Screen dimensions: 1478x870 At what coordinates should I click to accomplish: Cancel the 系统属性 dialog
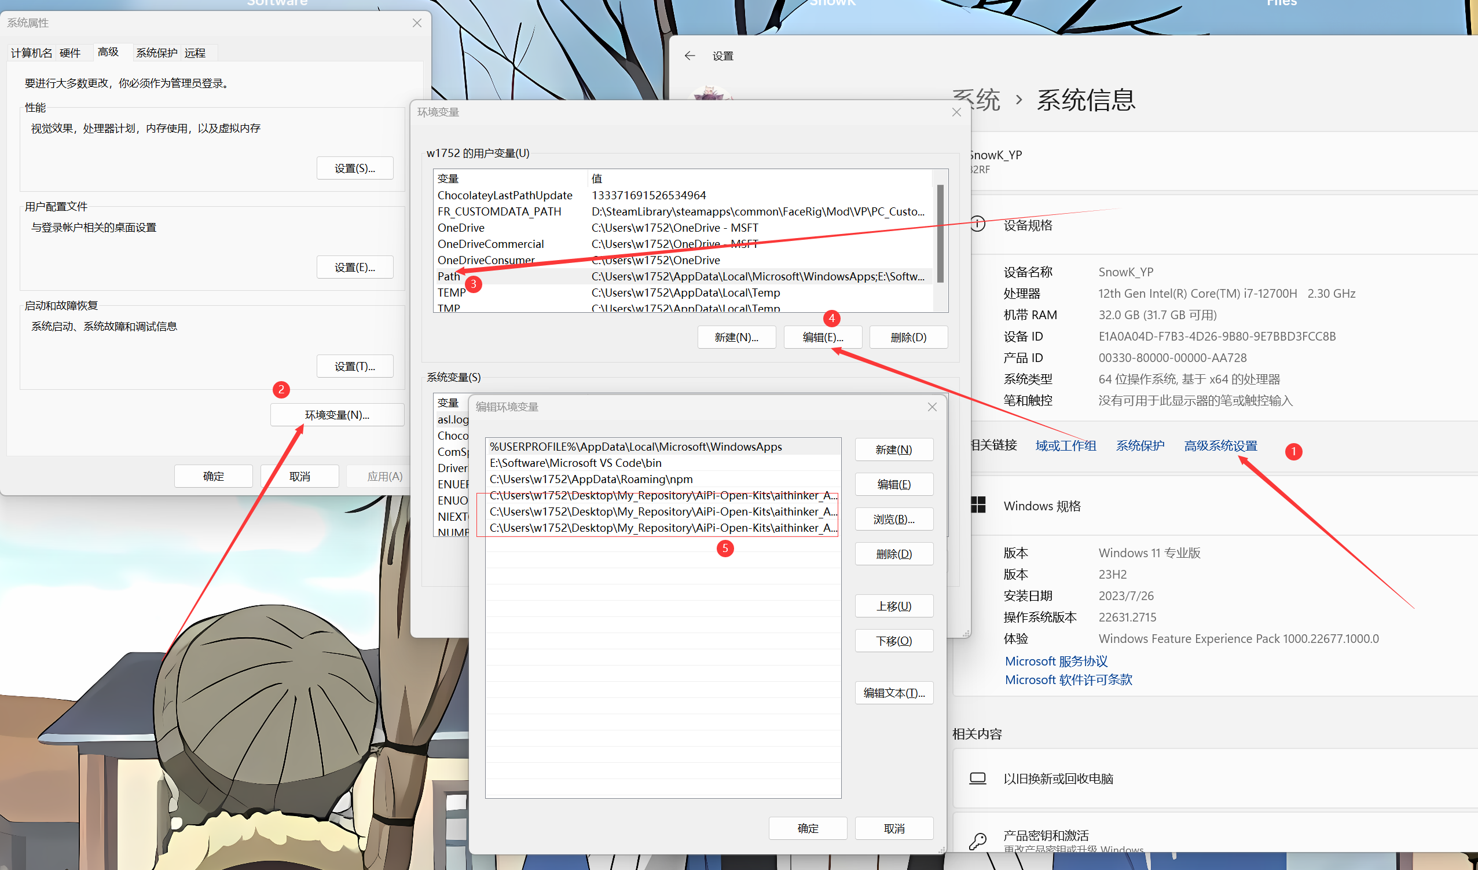click(300, 476)
